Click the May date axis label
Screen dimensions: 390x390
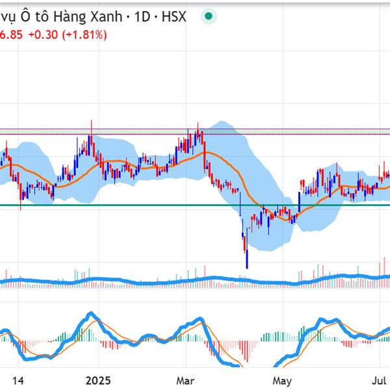click(x=282, y=381)
